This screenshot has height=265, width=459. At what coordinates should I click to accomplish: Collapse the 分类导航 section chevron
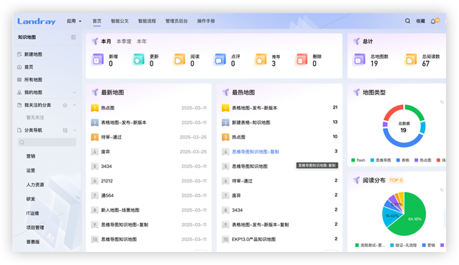click(x=74, y=130)
